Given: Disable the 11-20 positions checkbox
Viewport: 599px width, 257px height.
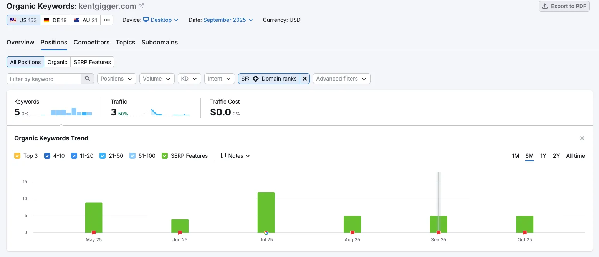Looking at the screenshot, I should (x=74, y=156).
